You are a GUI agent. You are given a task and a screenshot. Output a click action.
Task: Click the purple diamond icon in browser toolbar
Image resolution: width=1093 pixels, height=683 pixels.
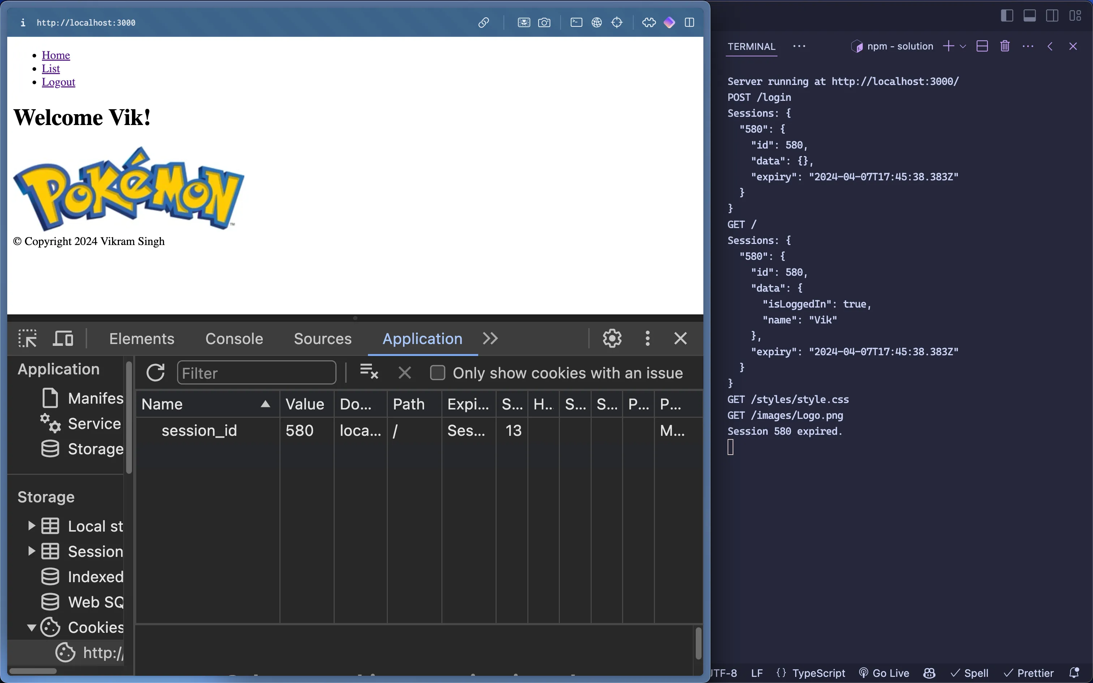click(x=669, y=22)
